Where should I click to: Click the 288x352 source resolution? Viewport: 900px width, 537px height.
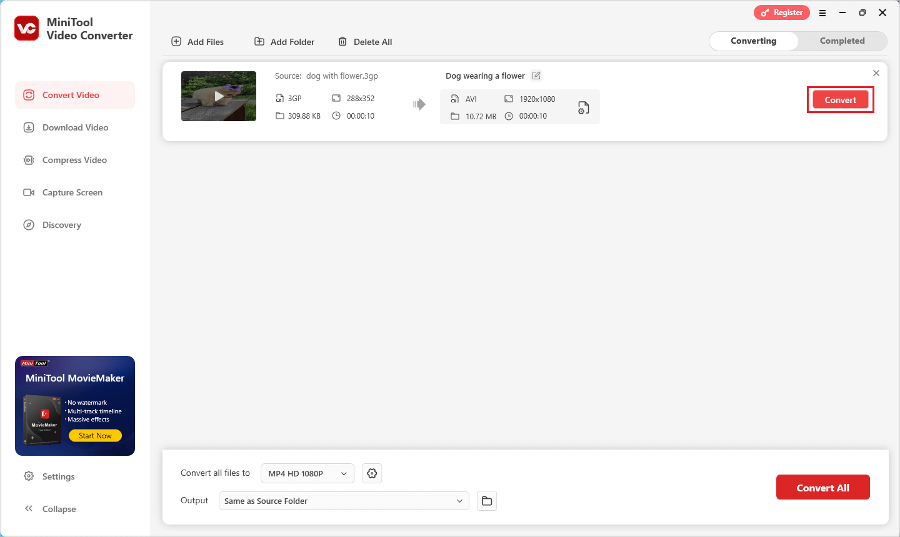(361, 99)
